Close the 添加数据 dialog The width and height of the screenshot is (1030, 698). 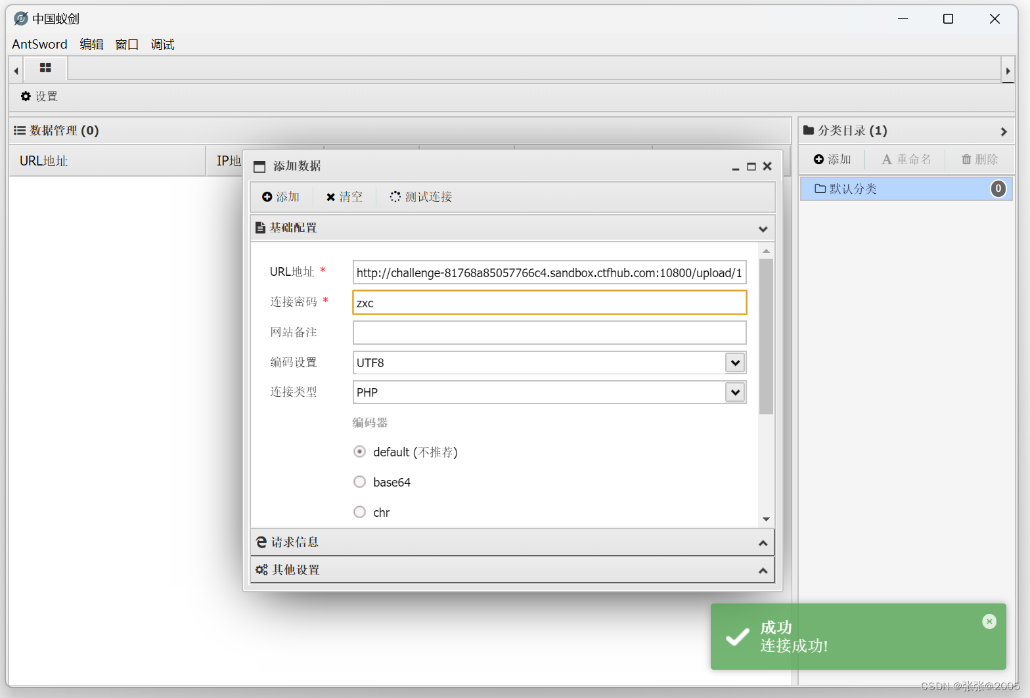coord(767,166)
